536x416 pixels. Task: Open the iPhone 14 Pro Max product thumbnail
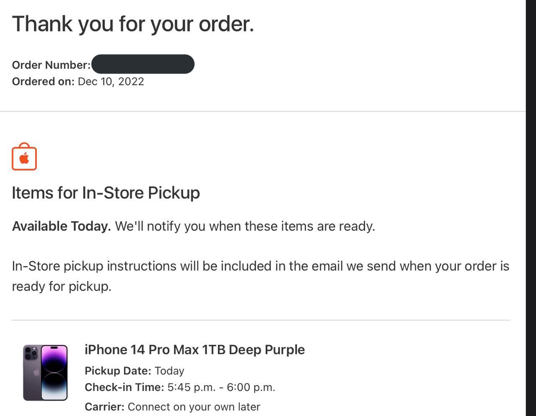pyautogui.click(x=45, y=372)
